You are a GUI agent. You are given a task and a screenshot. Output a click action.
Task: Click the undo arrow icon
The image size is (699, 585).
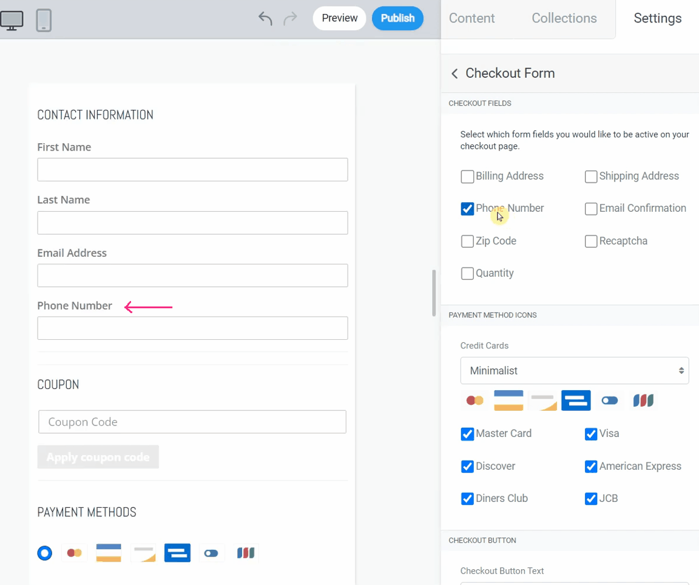click(265, 19)
